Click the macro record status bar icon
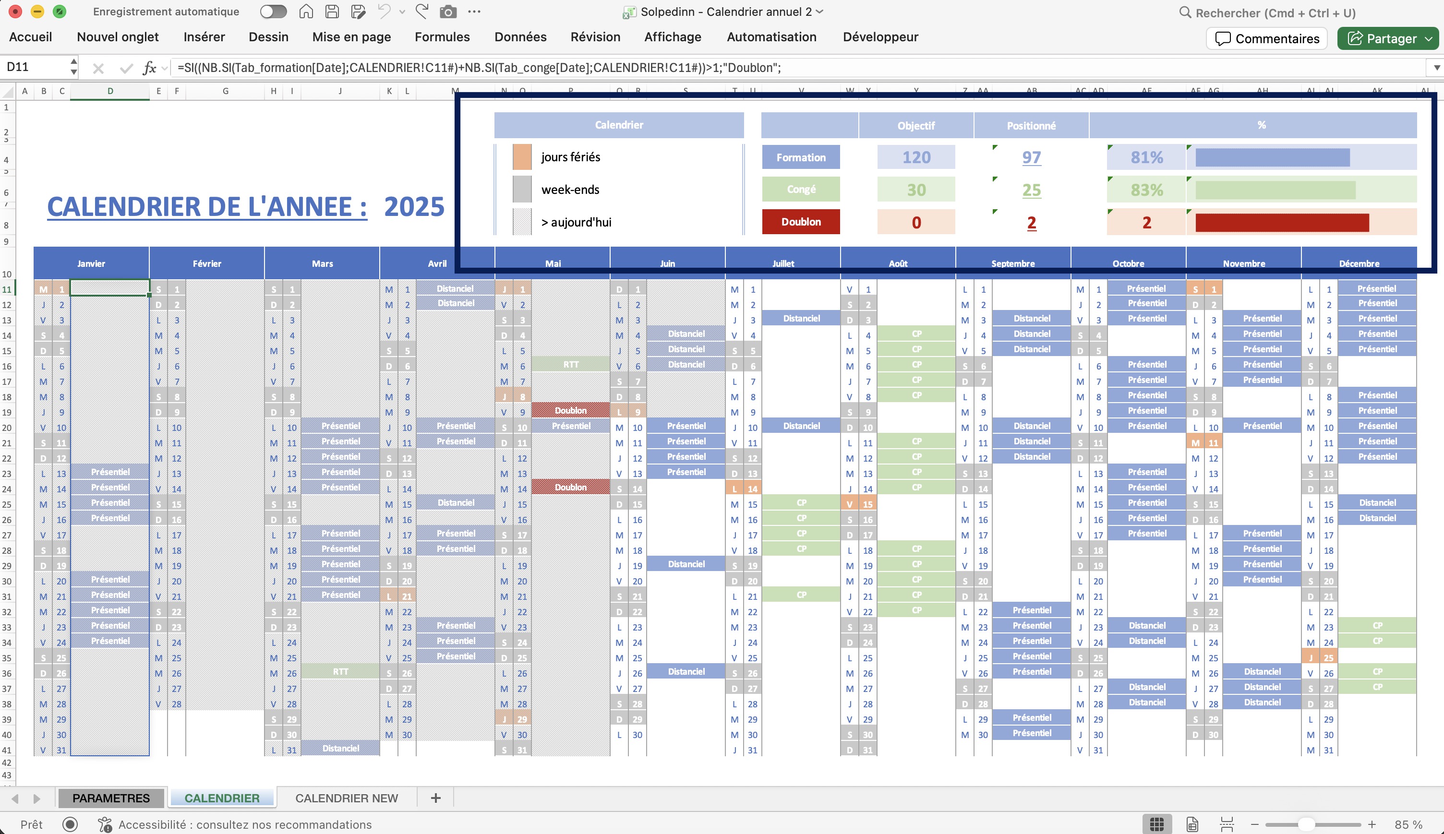 click(70, 824)
